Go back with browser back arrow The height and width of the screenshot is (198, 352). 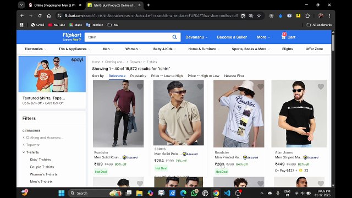22,16
